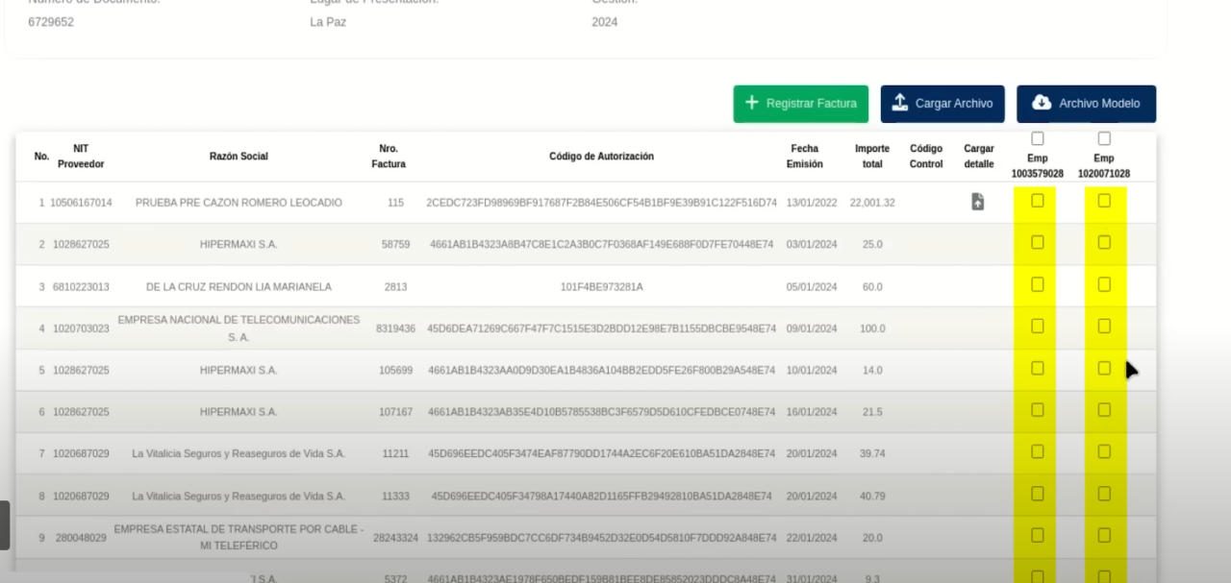Select the date 13/01/2022 cell
This screenshot has height=583, width=1231.
(x=812, y=203)
